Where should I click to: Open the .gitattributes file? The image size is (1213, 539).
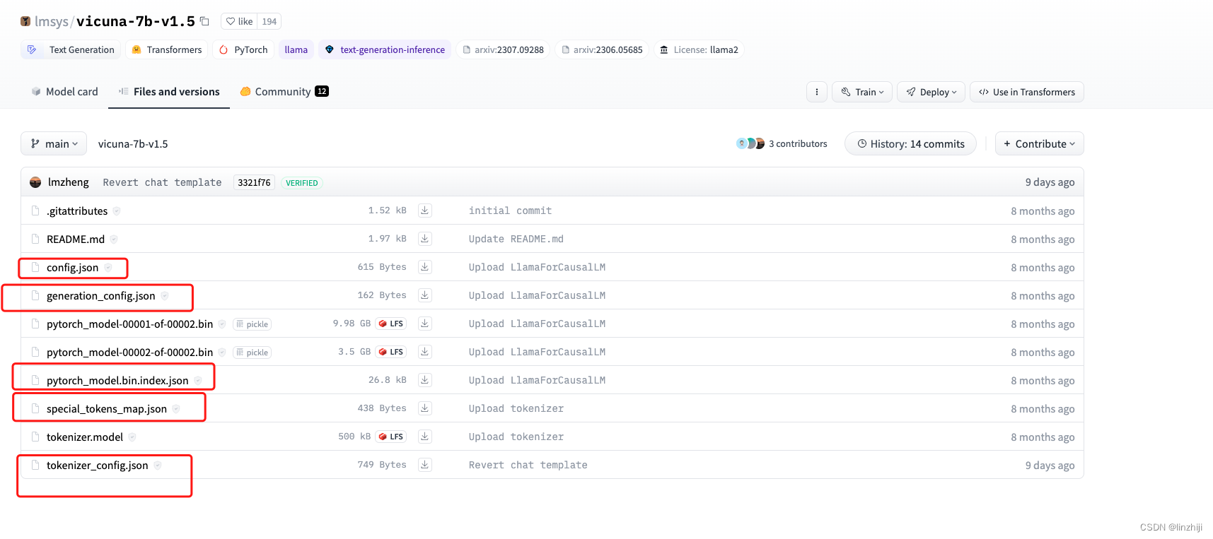(77, 211)
